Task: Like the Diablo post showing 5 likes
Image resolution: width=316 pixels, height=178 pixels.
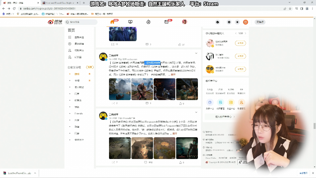Action: tap(181, 162)
